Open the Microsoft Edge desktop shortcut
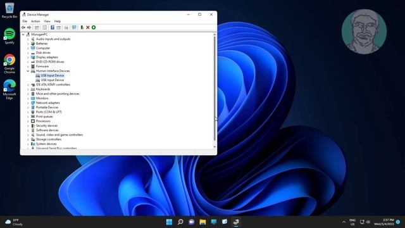This screenshot has height=228, width=405. point(9,89)
